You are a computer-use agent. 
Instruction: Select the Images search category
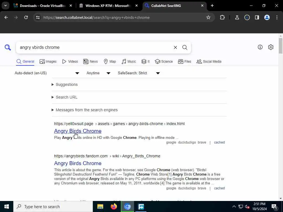coord(48,62)
